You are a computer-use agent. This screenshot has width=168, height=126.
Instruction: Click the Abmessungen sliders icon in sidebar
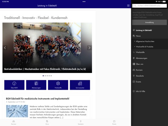coord(134,58)
